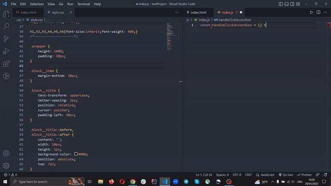Open the View menu
Image resolution: width=331 pixels, height=186 pixels.
click(x=51, y=4)
